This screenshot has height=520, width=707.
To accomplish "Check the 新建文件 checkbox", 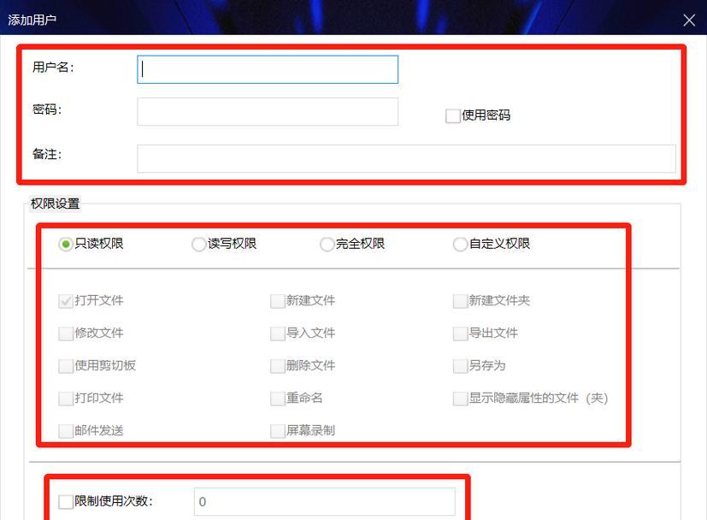I will coord(277,301).
